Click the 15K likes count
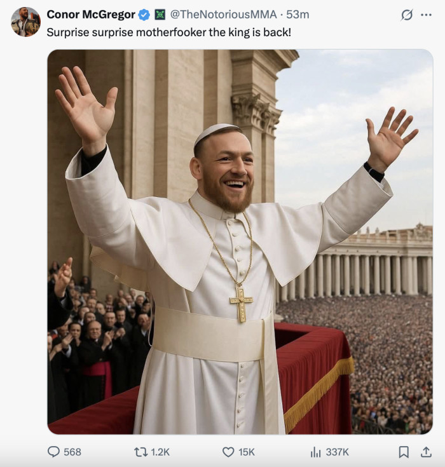This screenshot has width=445, height=467. click(247, 452)
